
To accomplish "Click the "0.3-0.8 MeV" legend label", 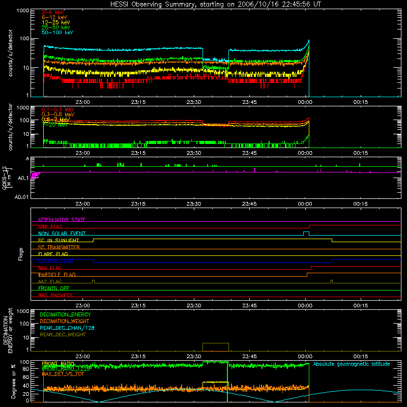I will (58, 114).
